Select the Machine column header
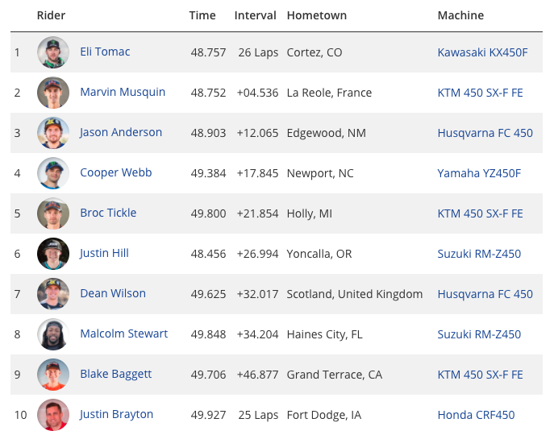Screen dimensions: 554x435 [x=460, y=15]
